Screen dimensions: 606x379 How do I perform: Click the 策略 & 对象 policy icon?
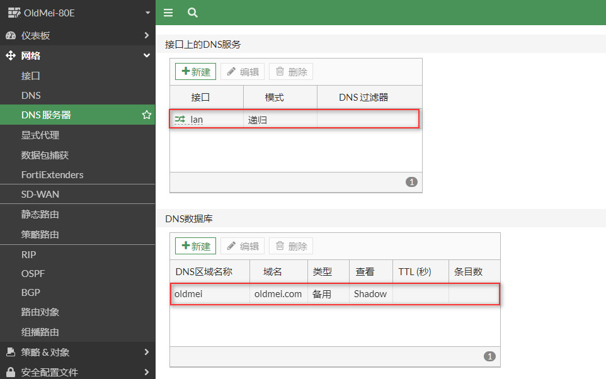pyautogui.click(x=11, y=352)
